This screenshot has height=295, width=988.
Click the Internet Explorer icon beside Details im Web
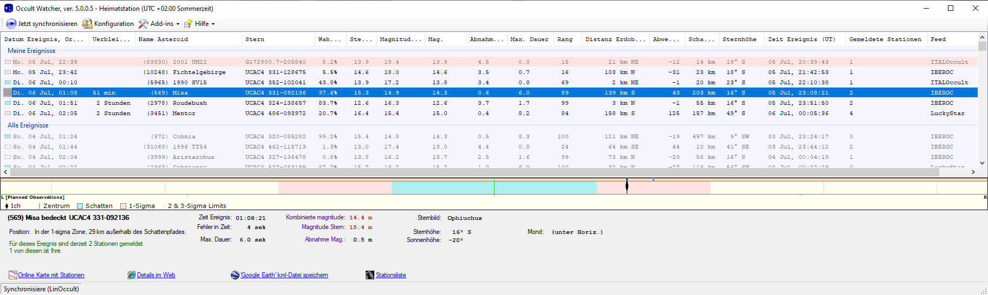pos(132,275)
